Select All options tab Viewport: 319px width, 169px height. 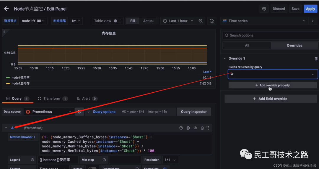(247, 46)
